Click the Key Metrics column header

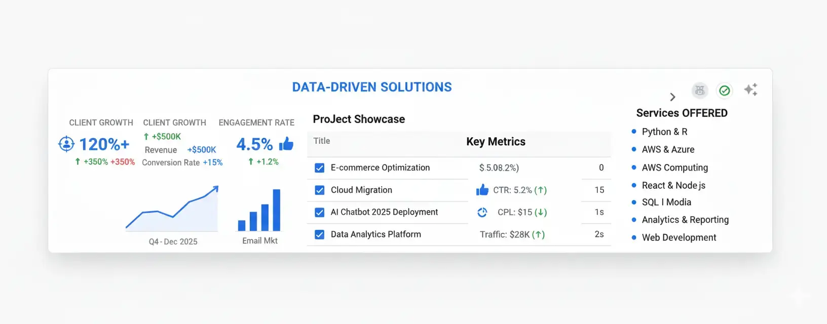pos(496,142)
